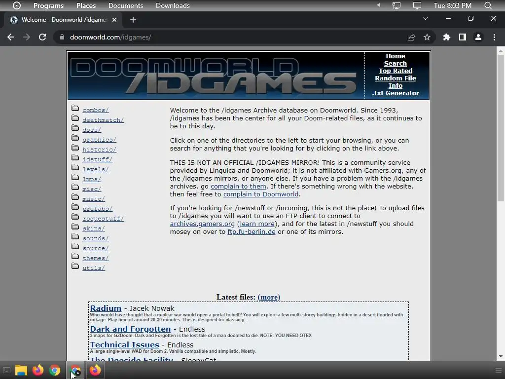Click the complain to Doomworld link
This screenshot has width=505, height=379.
tap(261, 194)
